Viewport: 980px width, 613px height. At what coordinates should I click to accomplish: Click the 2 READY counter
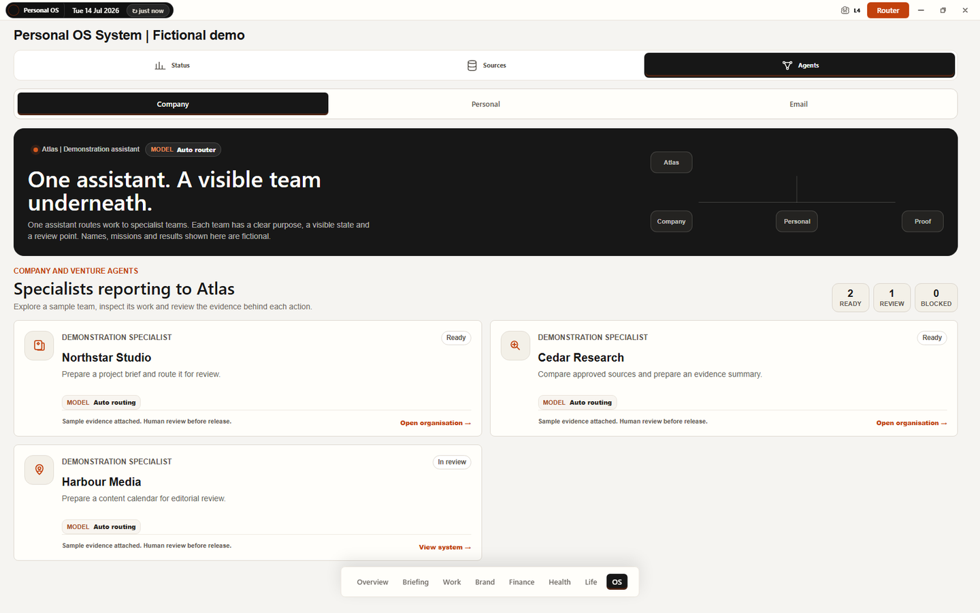point(850,298)
